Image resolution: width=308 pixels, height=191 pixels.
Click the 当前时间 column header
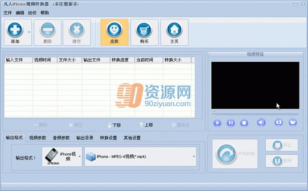click(x=149, y=60)
